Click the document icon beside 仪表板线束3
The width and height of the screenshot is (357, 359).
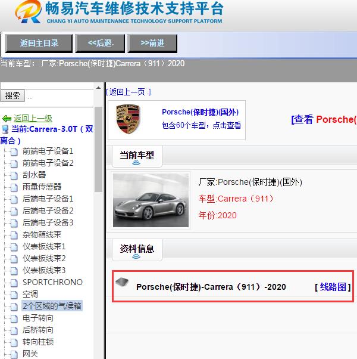[x=14, y=271]
